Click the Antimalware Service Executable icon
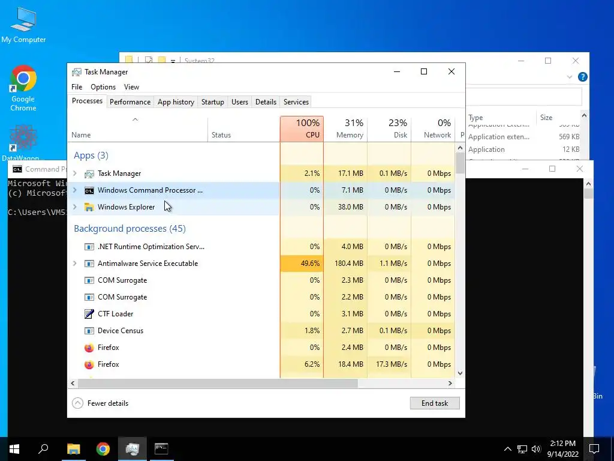Image resolution: width=614 pixels, height=461 pixels. (89, 264)
